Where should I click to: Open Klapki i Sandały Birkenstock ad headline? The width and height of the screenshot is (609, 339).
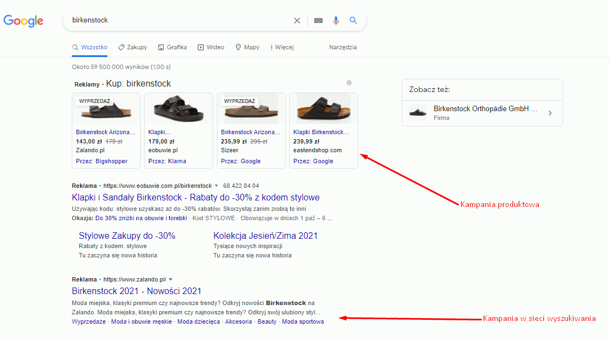click(196, 197)
